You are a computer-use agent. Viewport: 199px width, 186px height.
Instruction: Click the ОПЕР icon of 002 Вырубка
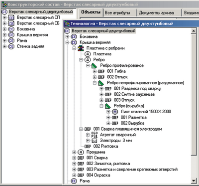[x=115, y=123]
